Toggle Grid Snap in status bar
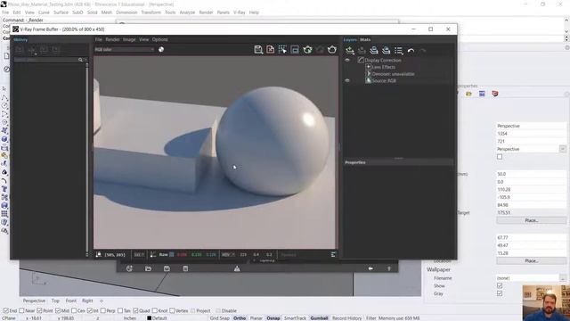570x321 pixels. 220,318
